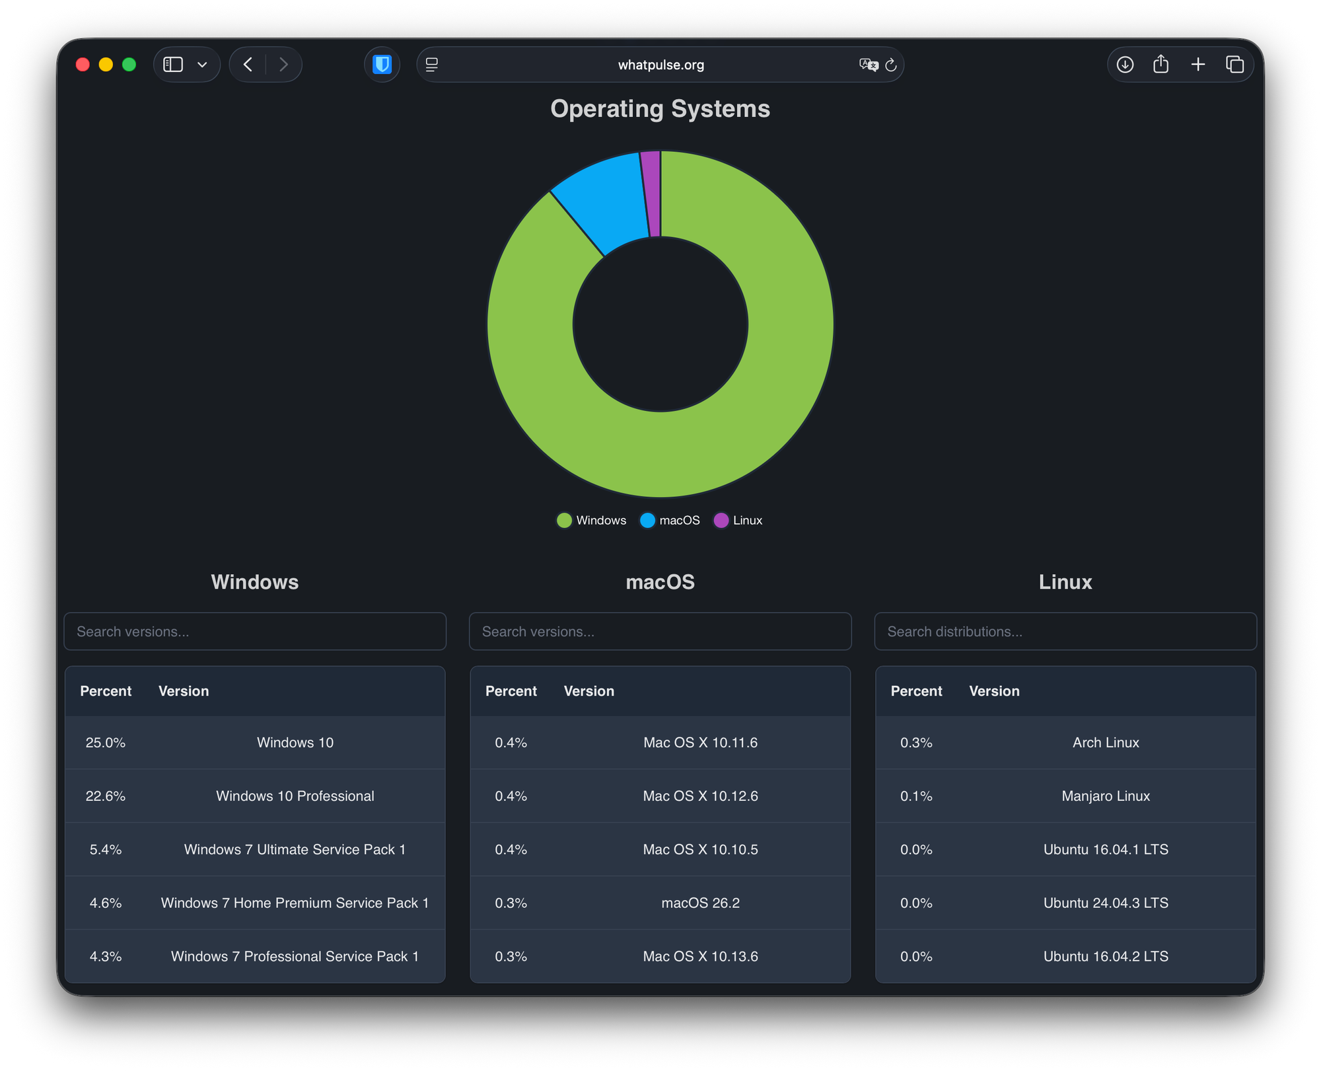This screenshot has width=1321, height=1071.
Task: Show tab overview icon
Action: tap(1234, 65)
